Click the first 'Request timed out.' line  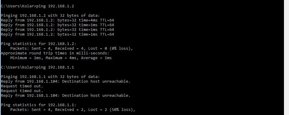point(22,86)
